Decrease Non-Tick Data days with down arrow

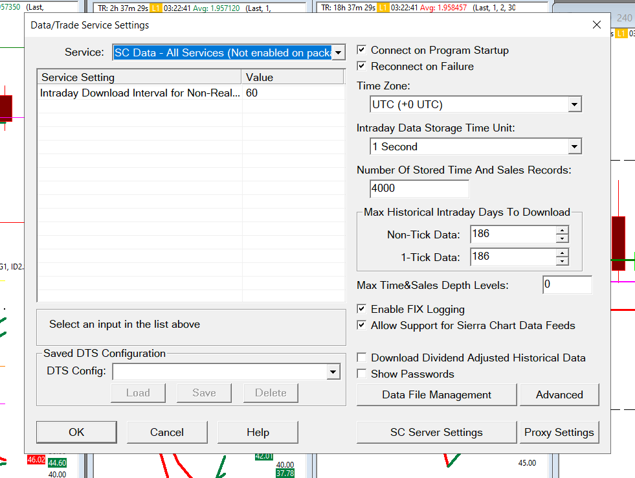pyautogui.click(x=562, y=238)
